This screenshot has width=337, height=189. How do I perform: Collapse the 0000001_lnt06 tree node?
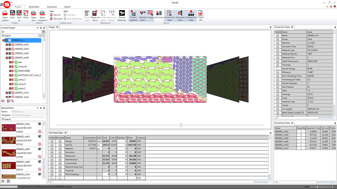click(7, 58)
